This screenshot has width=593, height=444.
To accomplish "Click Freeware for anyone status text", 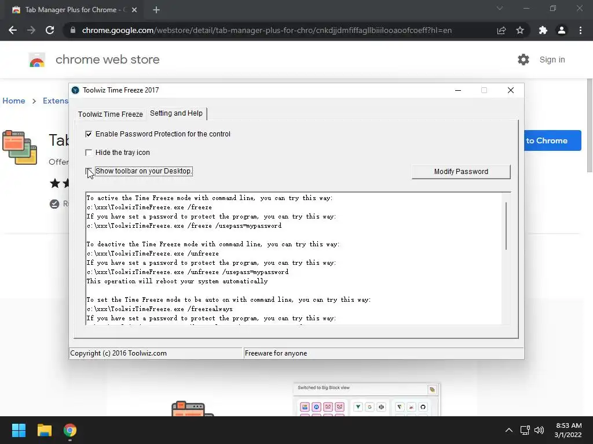I will (x=276, y=353).
